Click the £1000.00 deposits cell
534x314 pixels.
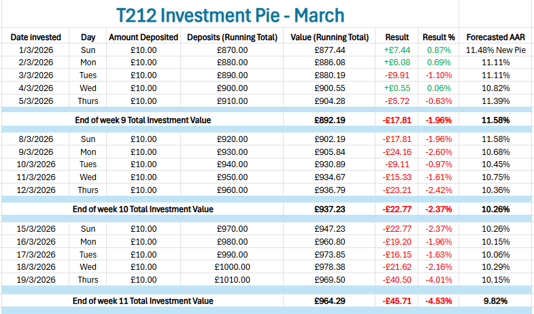point(232,267)
